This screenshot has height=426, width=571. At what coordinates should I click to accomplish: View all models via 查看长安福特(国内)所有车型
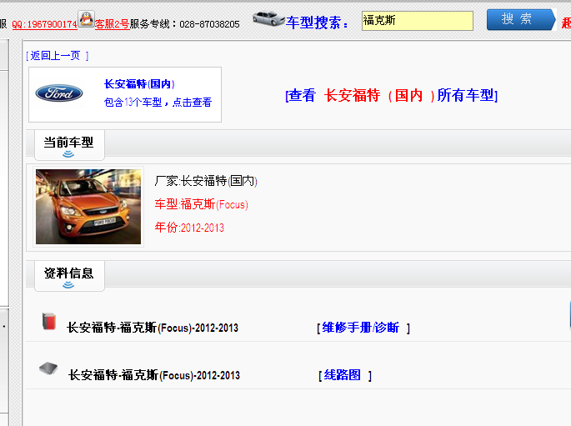[x=392, y=95]
